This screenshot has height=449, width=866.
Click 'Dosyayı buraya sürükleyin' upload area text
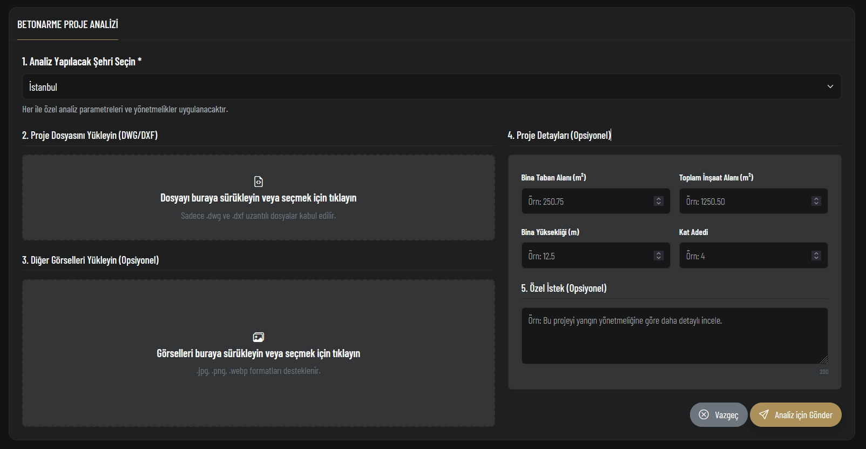point(258,198)
